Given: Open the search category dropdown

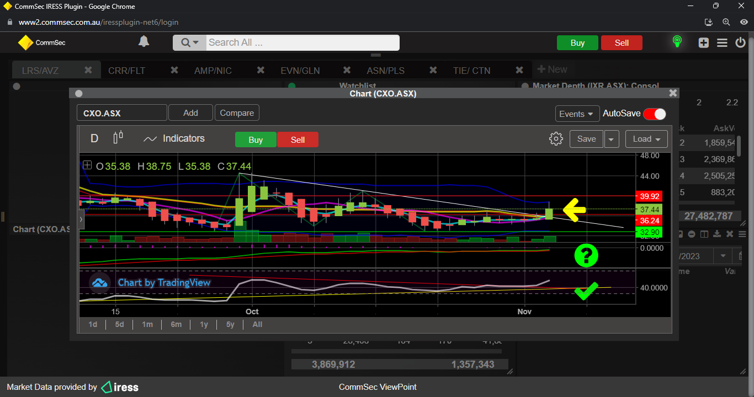Looking at the screenshot, I should (x=189, y=42).
